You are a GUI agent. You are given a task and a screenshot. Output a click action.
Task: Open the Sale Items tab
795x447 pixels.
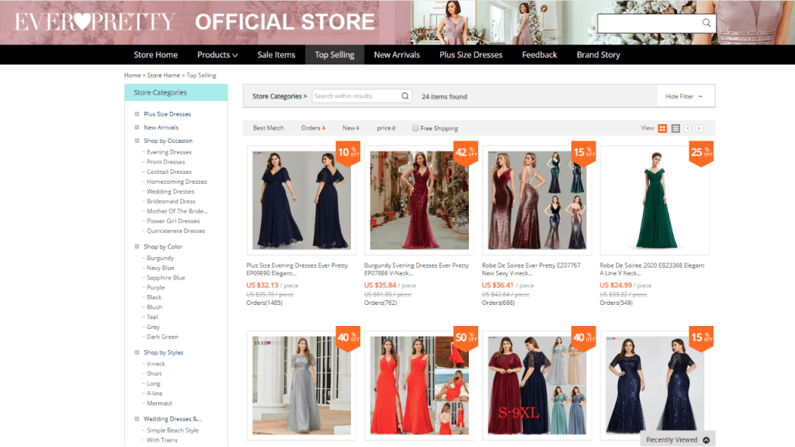pyautogui.click(x=276, y=55)
